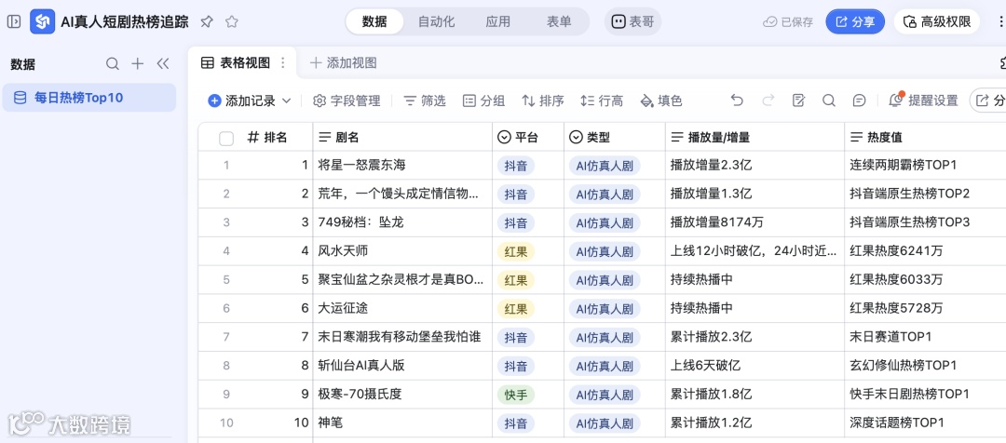Click the 剧名 column header
This screenshot has height=443, width=1006.
point(402,137)
